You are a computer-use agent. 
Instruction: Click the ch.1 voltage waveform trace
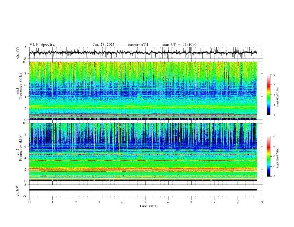tap(143, 53)
